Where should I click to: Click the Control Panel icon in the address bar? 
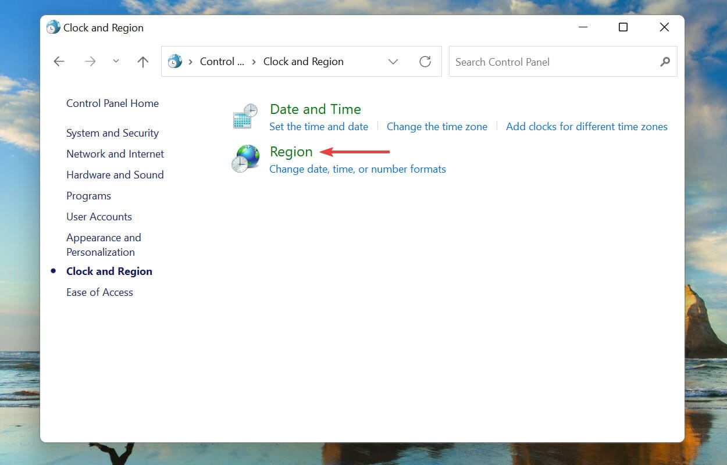click(x=174, y=61)
